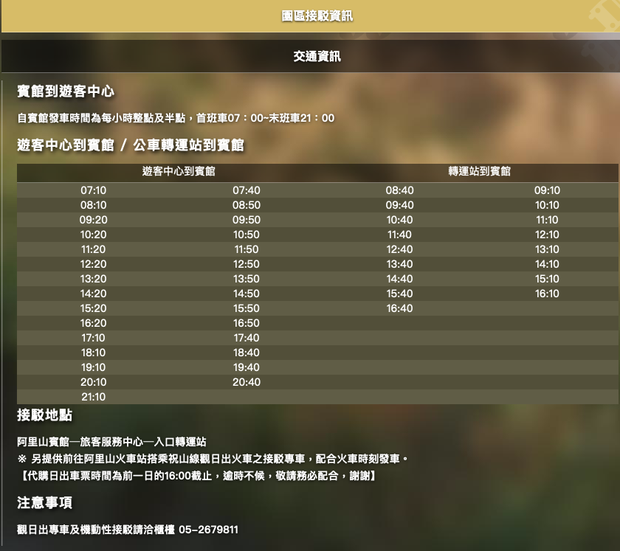The height and width of the screenshot is (551, 620).
Task: Click the 賓館到遊客中心 heading
Action: (x=66, y=91)
